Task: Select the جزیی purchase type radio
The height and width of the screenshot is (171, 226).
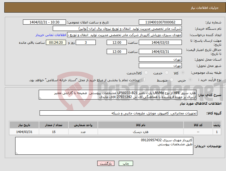Action: [190, 79]
